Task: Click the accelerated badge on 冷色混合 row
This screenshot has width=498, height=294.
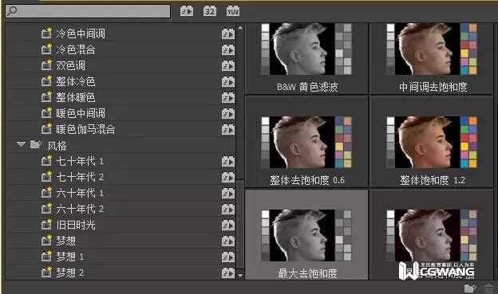Action: coord(228,49)
